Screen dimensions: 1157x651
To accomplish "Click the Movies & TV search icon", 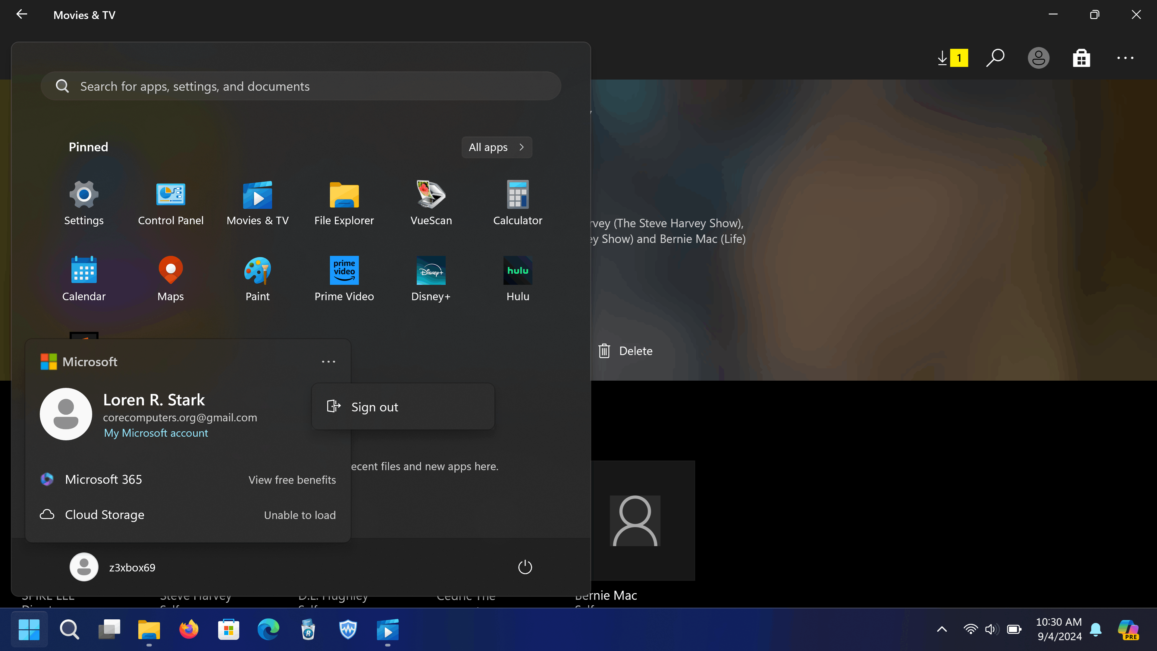I will (995, 58).
